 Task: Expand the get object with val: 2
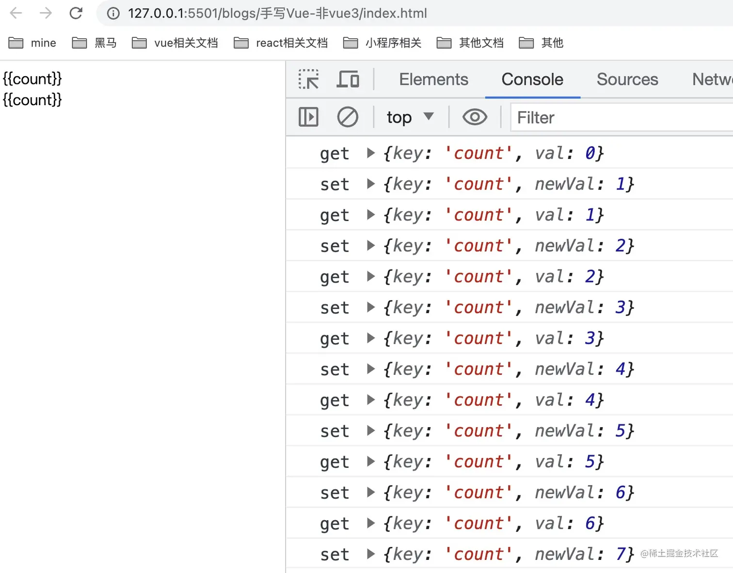371,277
